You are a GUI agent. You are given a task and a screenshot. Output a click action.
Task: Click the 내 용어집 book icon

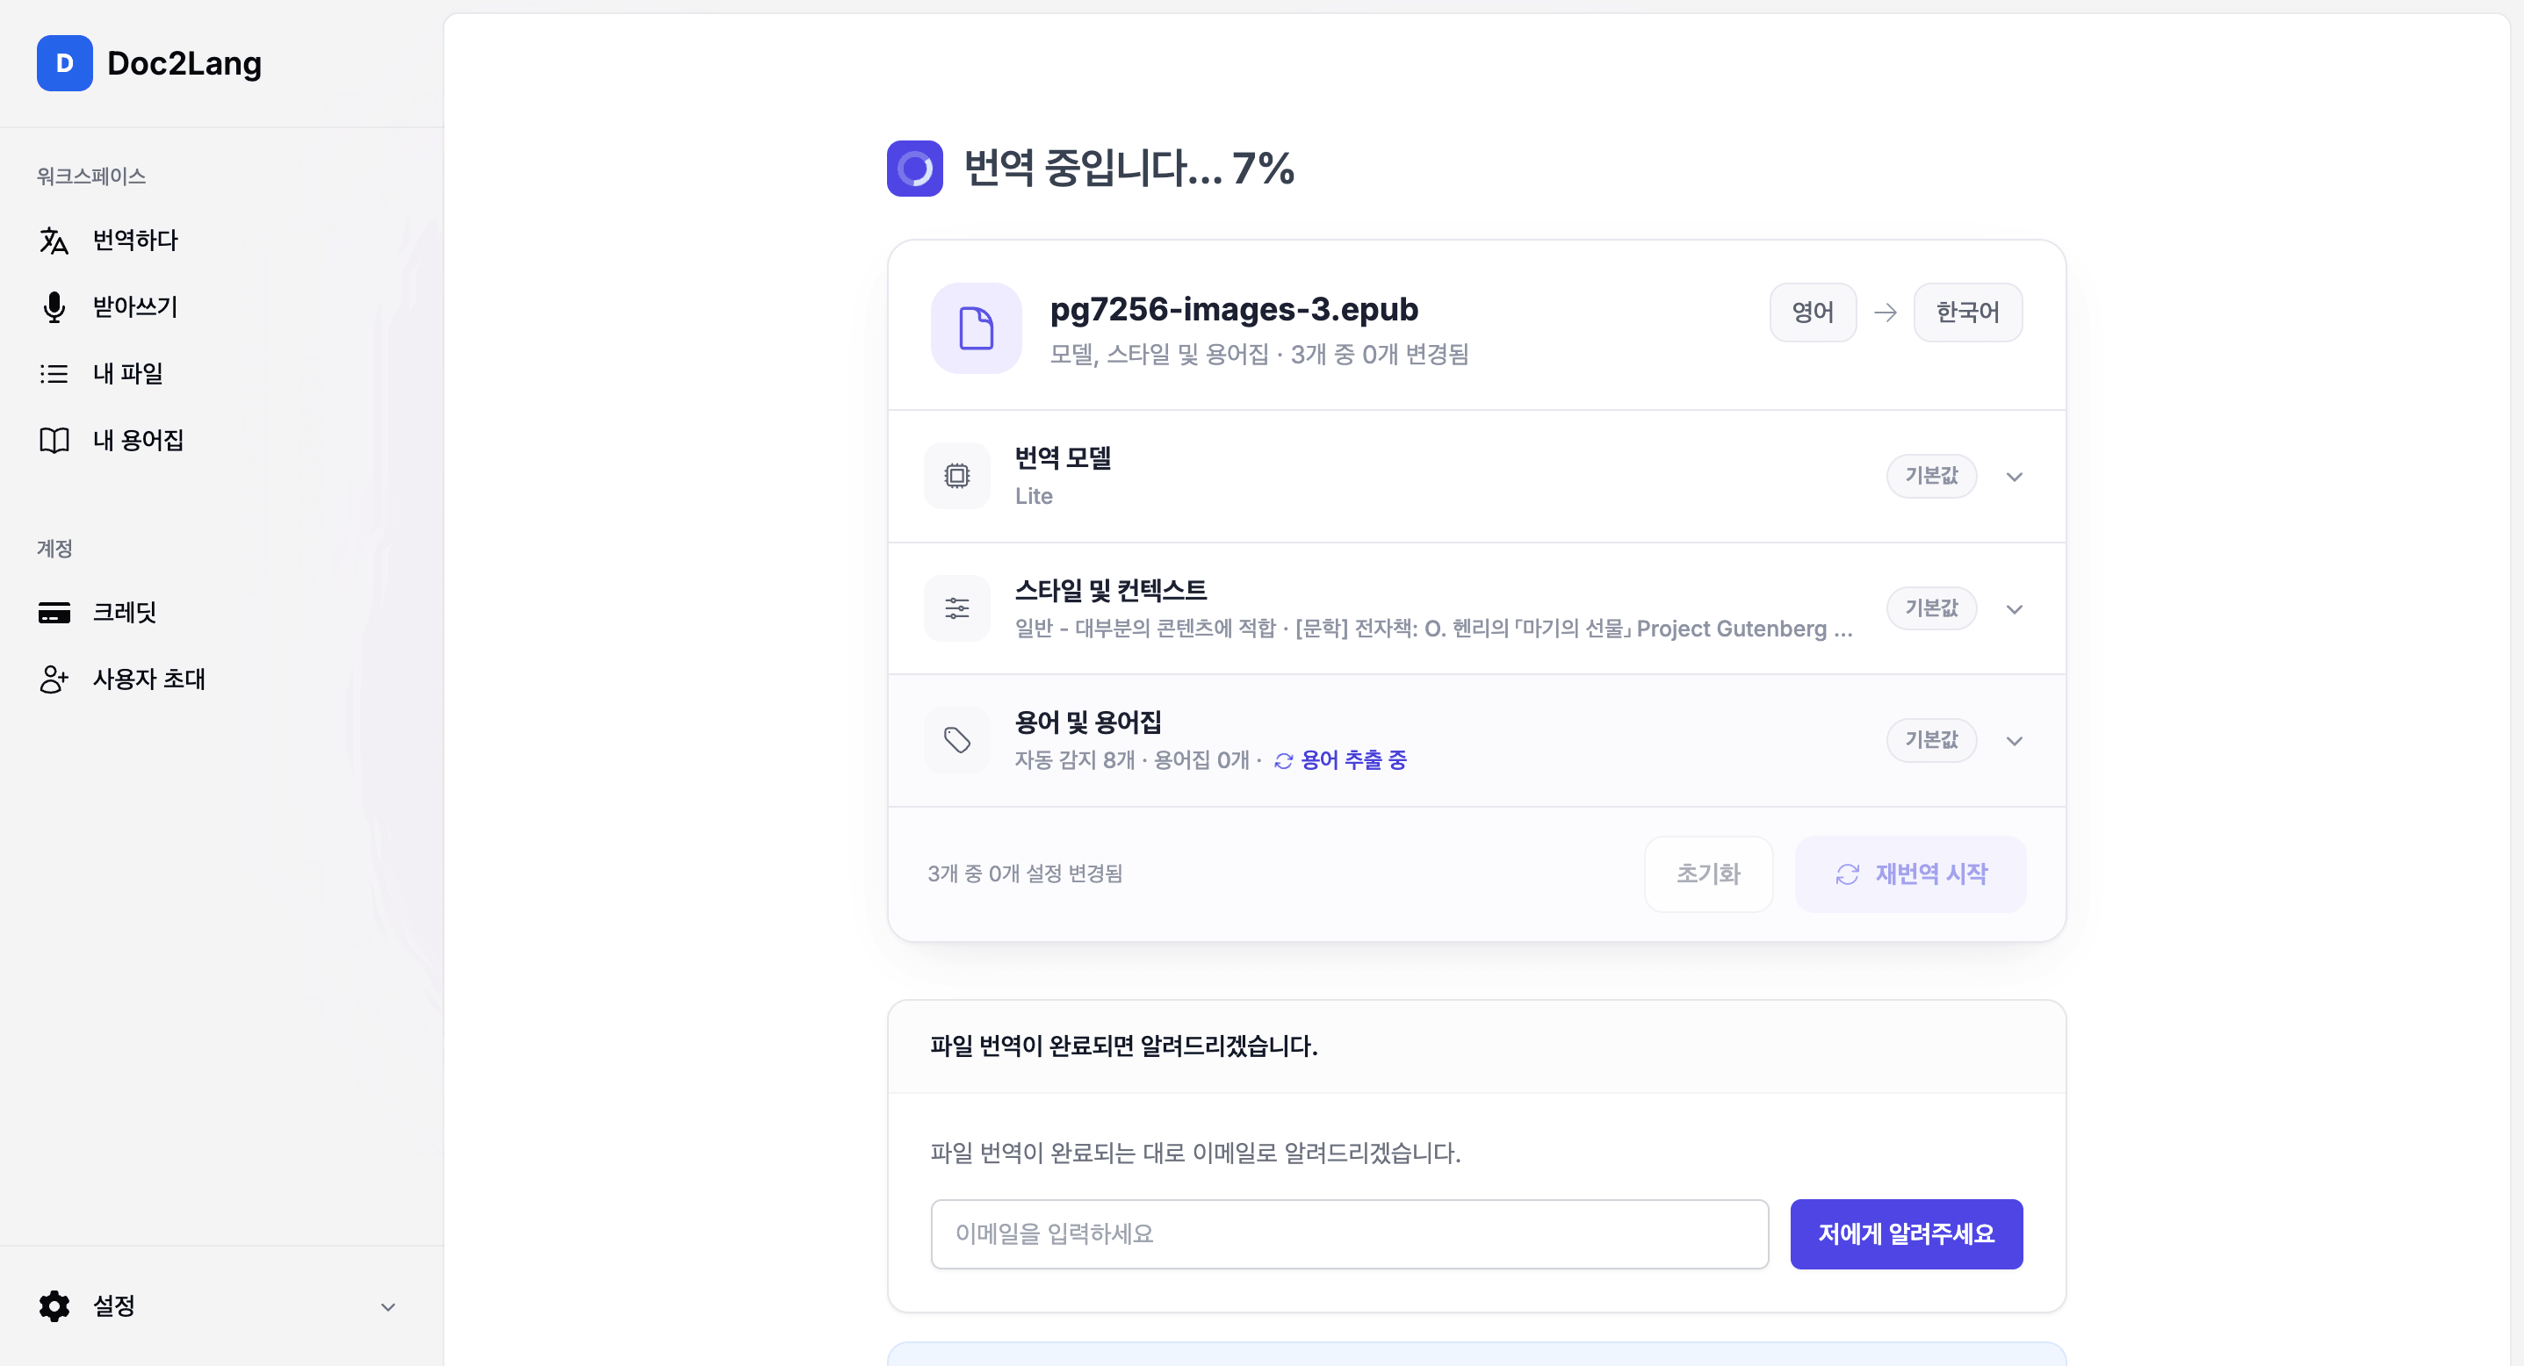coord(54,440)
